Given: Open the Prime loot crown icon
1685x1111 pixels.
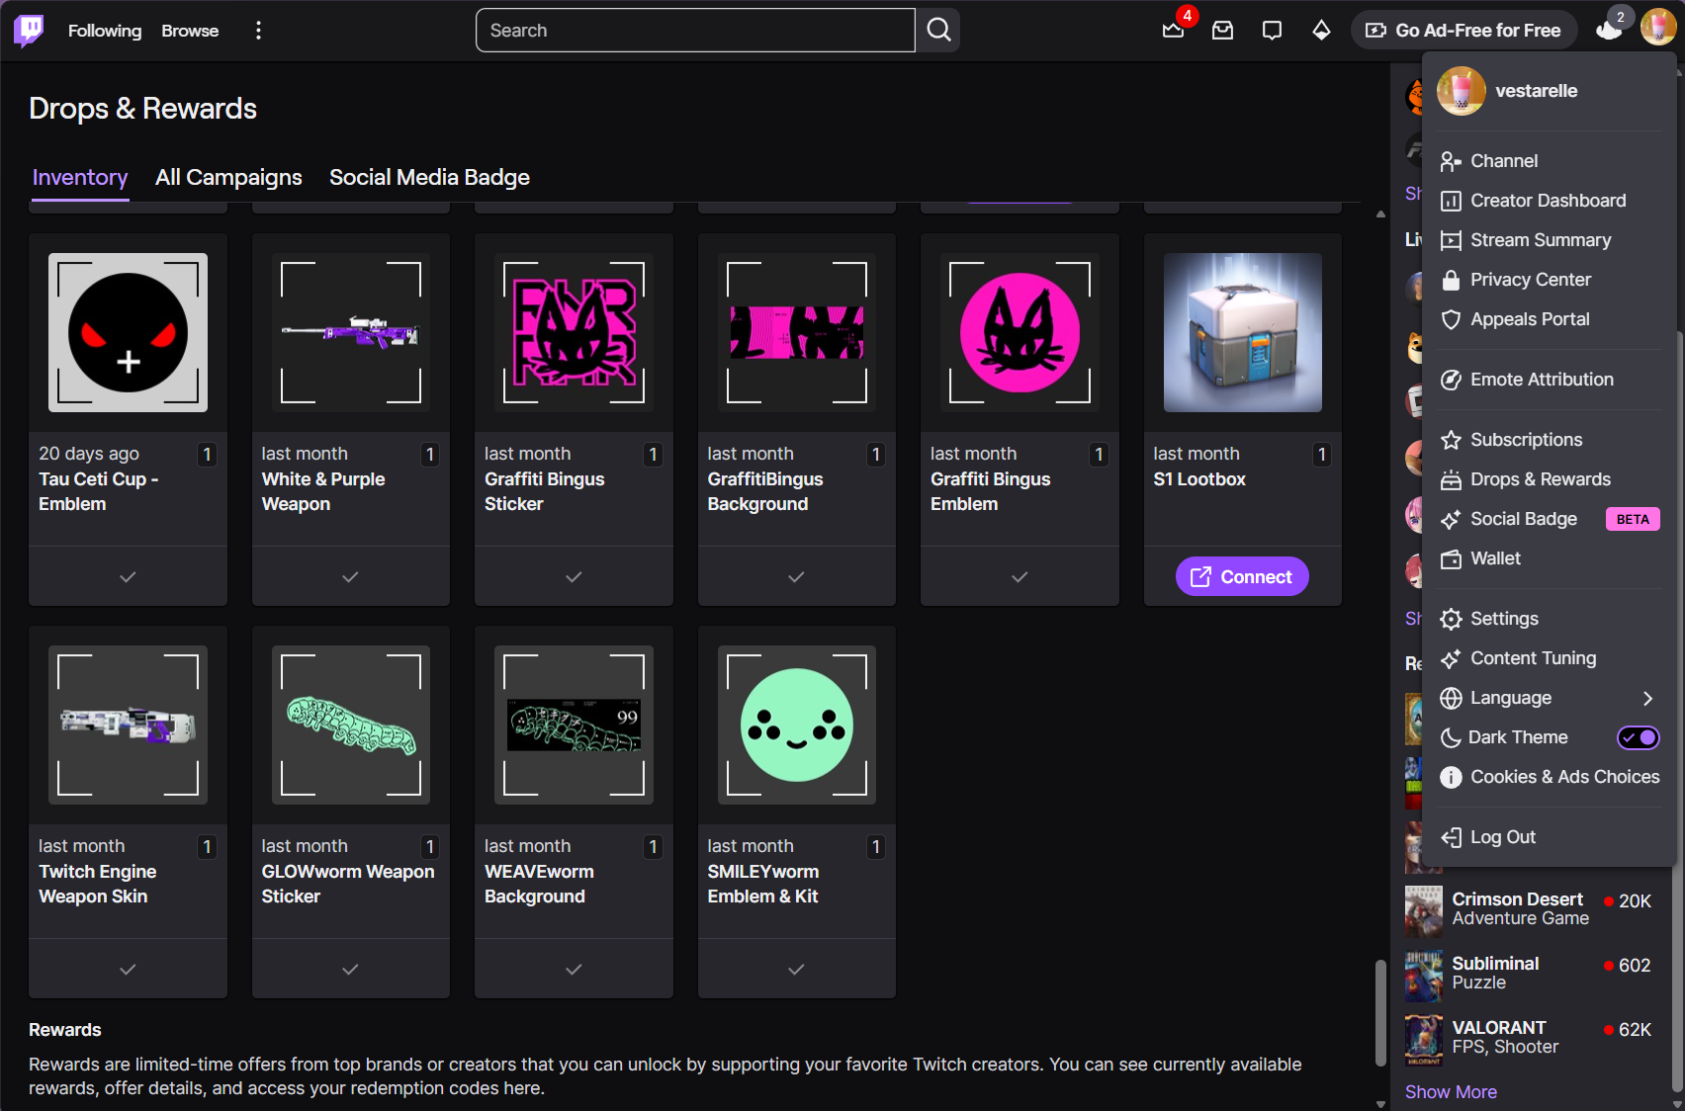Looking at the screenshot, I should 1174,31.
